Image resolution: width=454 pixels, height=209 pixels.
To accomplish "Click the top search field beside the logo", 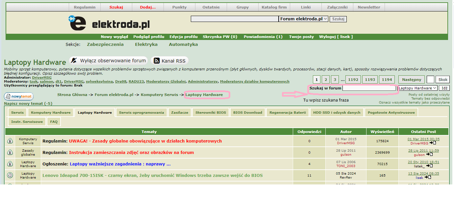I will pyautogui.click(x=235, y=19).
